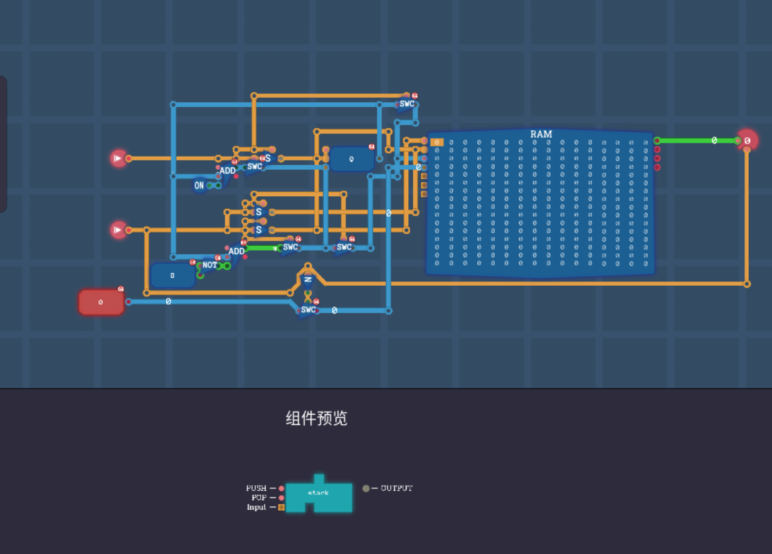Select the SWC next to upper ADD

tap(254, 167)
